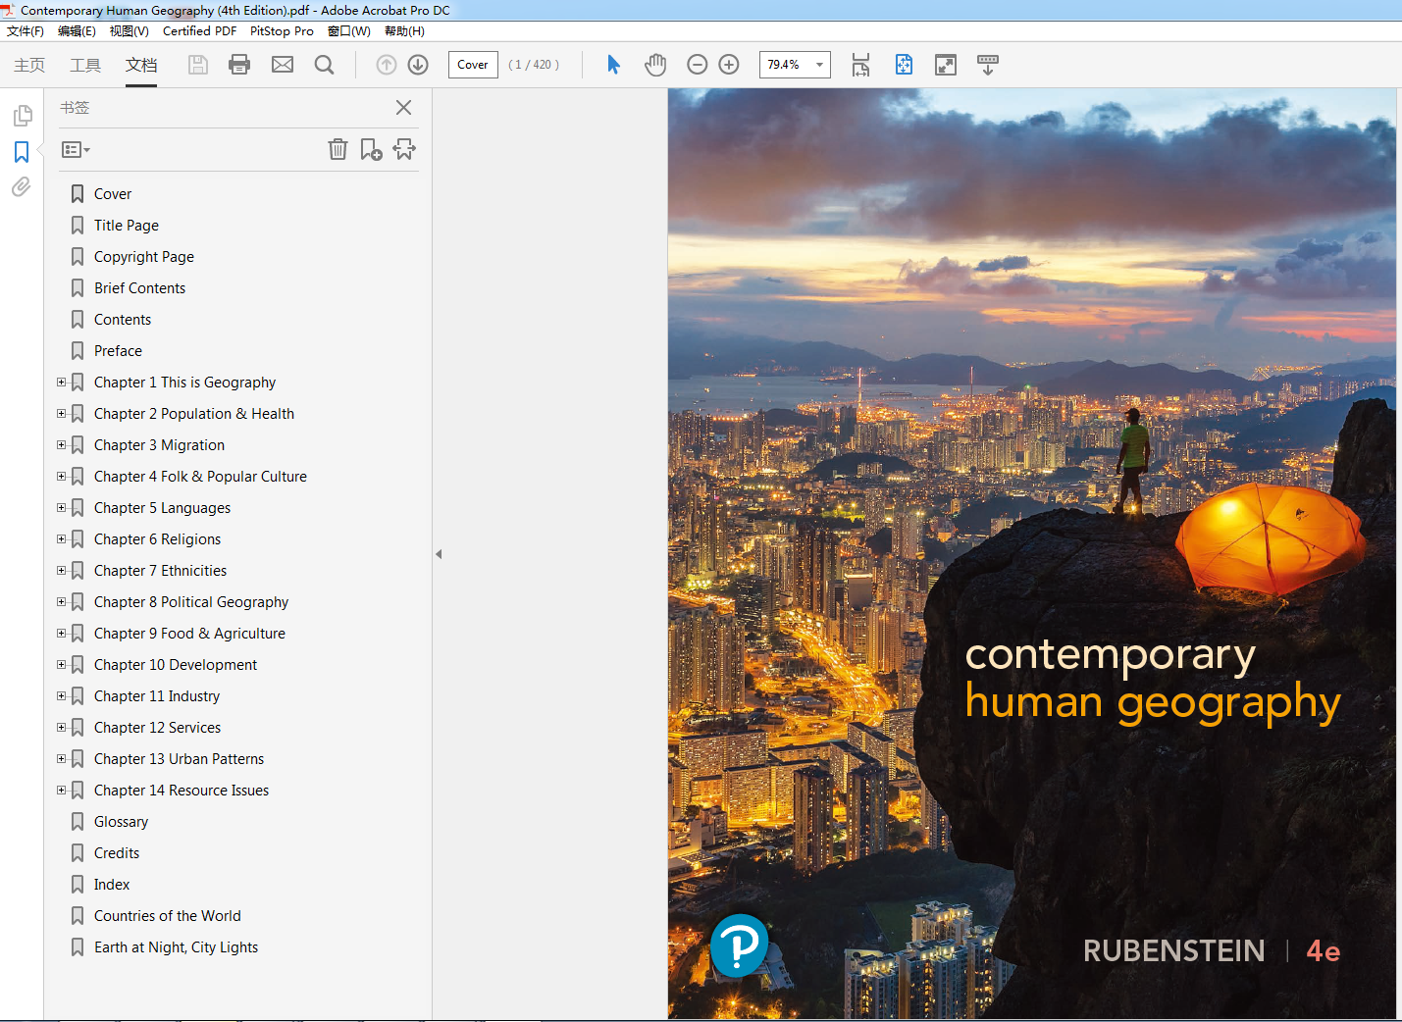The width and height of the screenshot is (1402, 1022).
Task: Open the 帮助(H) menu
Action: pos(404,31)
